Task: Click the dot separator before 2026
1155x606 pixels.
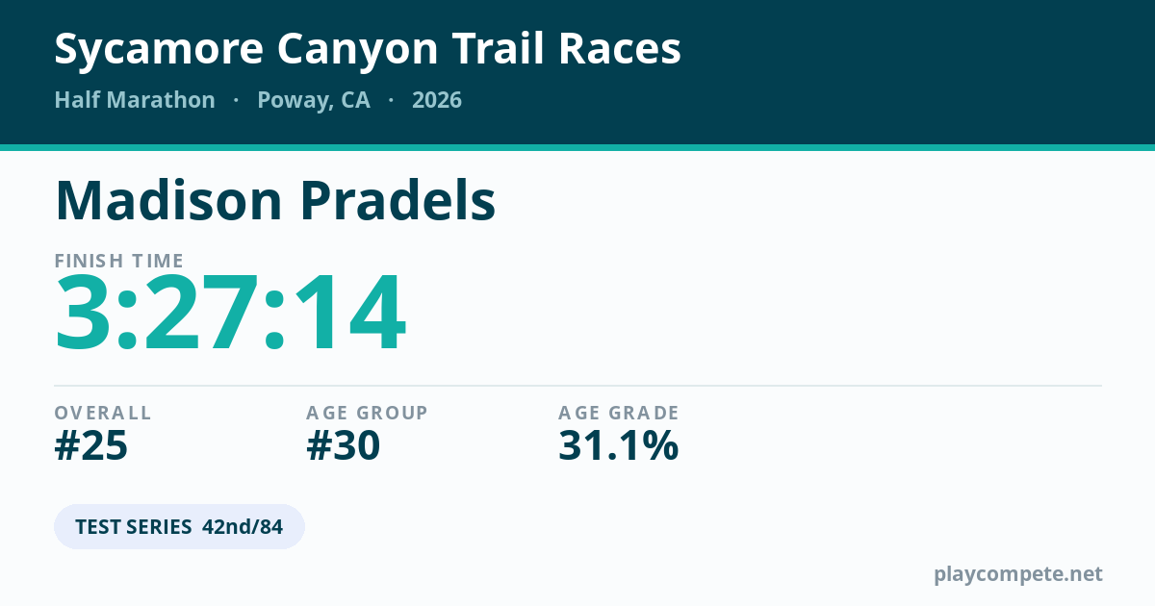Action: point(391,101)
